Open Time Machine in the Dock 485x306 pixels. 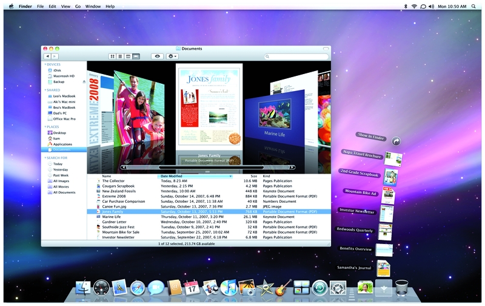(x=319, y=287)
